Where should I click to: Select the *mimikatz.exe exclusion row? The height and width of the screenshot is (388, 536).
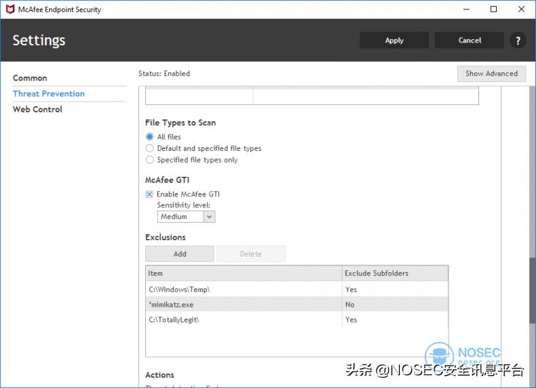tap(296, 305)
